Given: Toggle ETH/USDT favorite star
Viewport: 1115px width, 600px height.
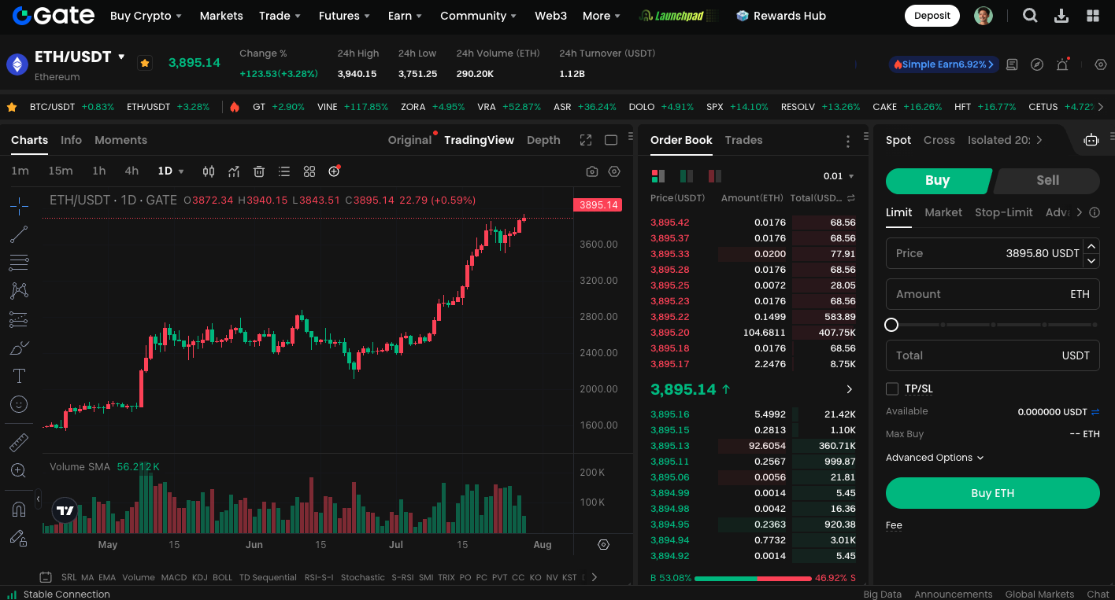Looking at the screenshot, I should 145,63.
